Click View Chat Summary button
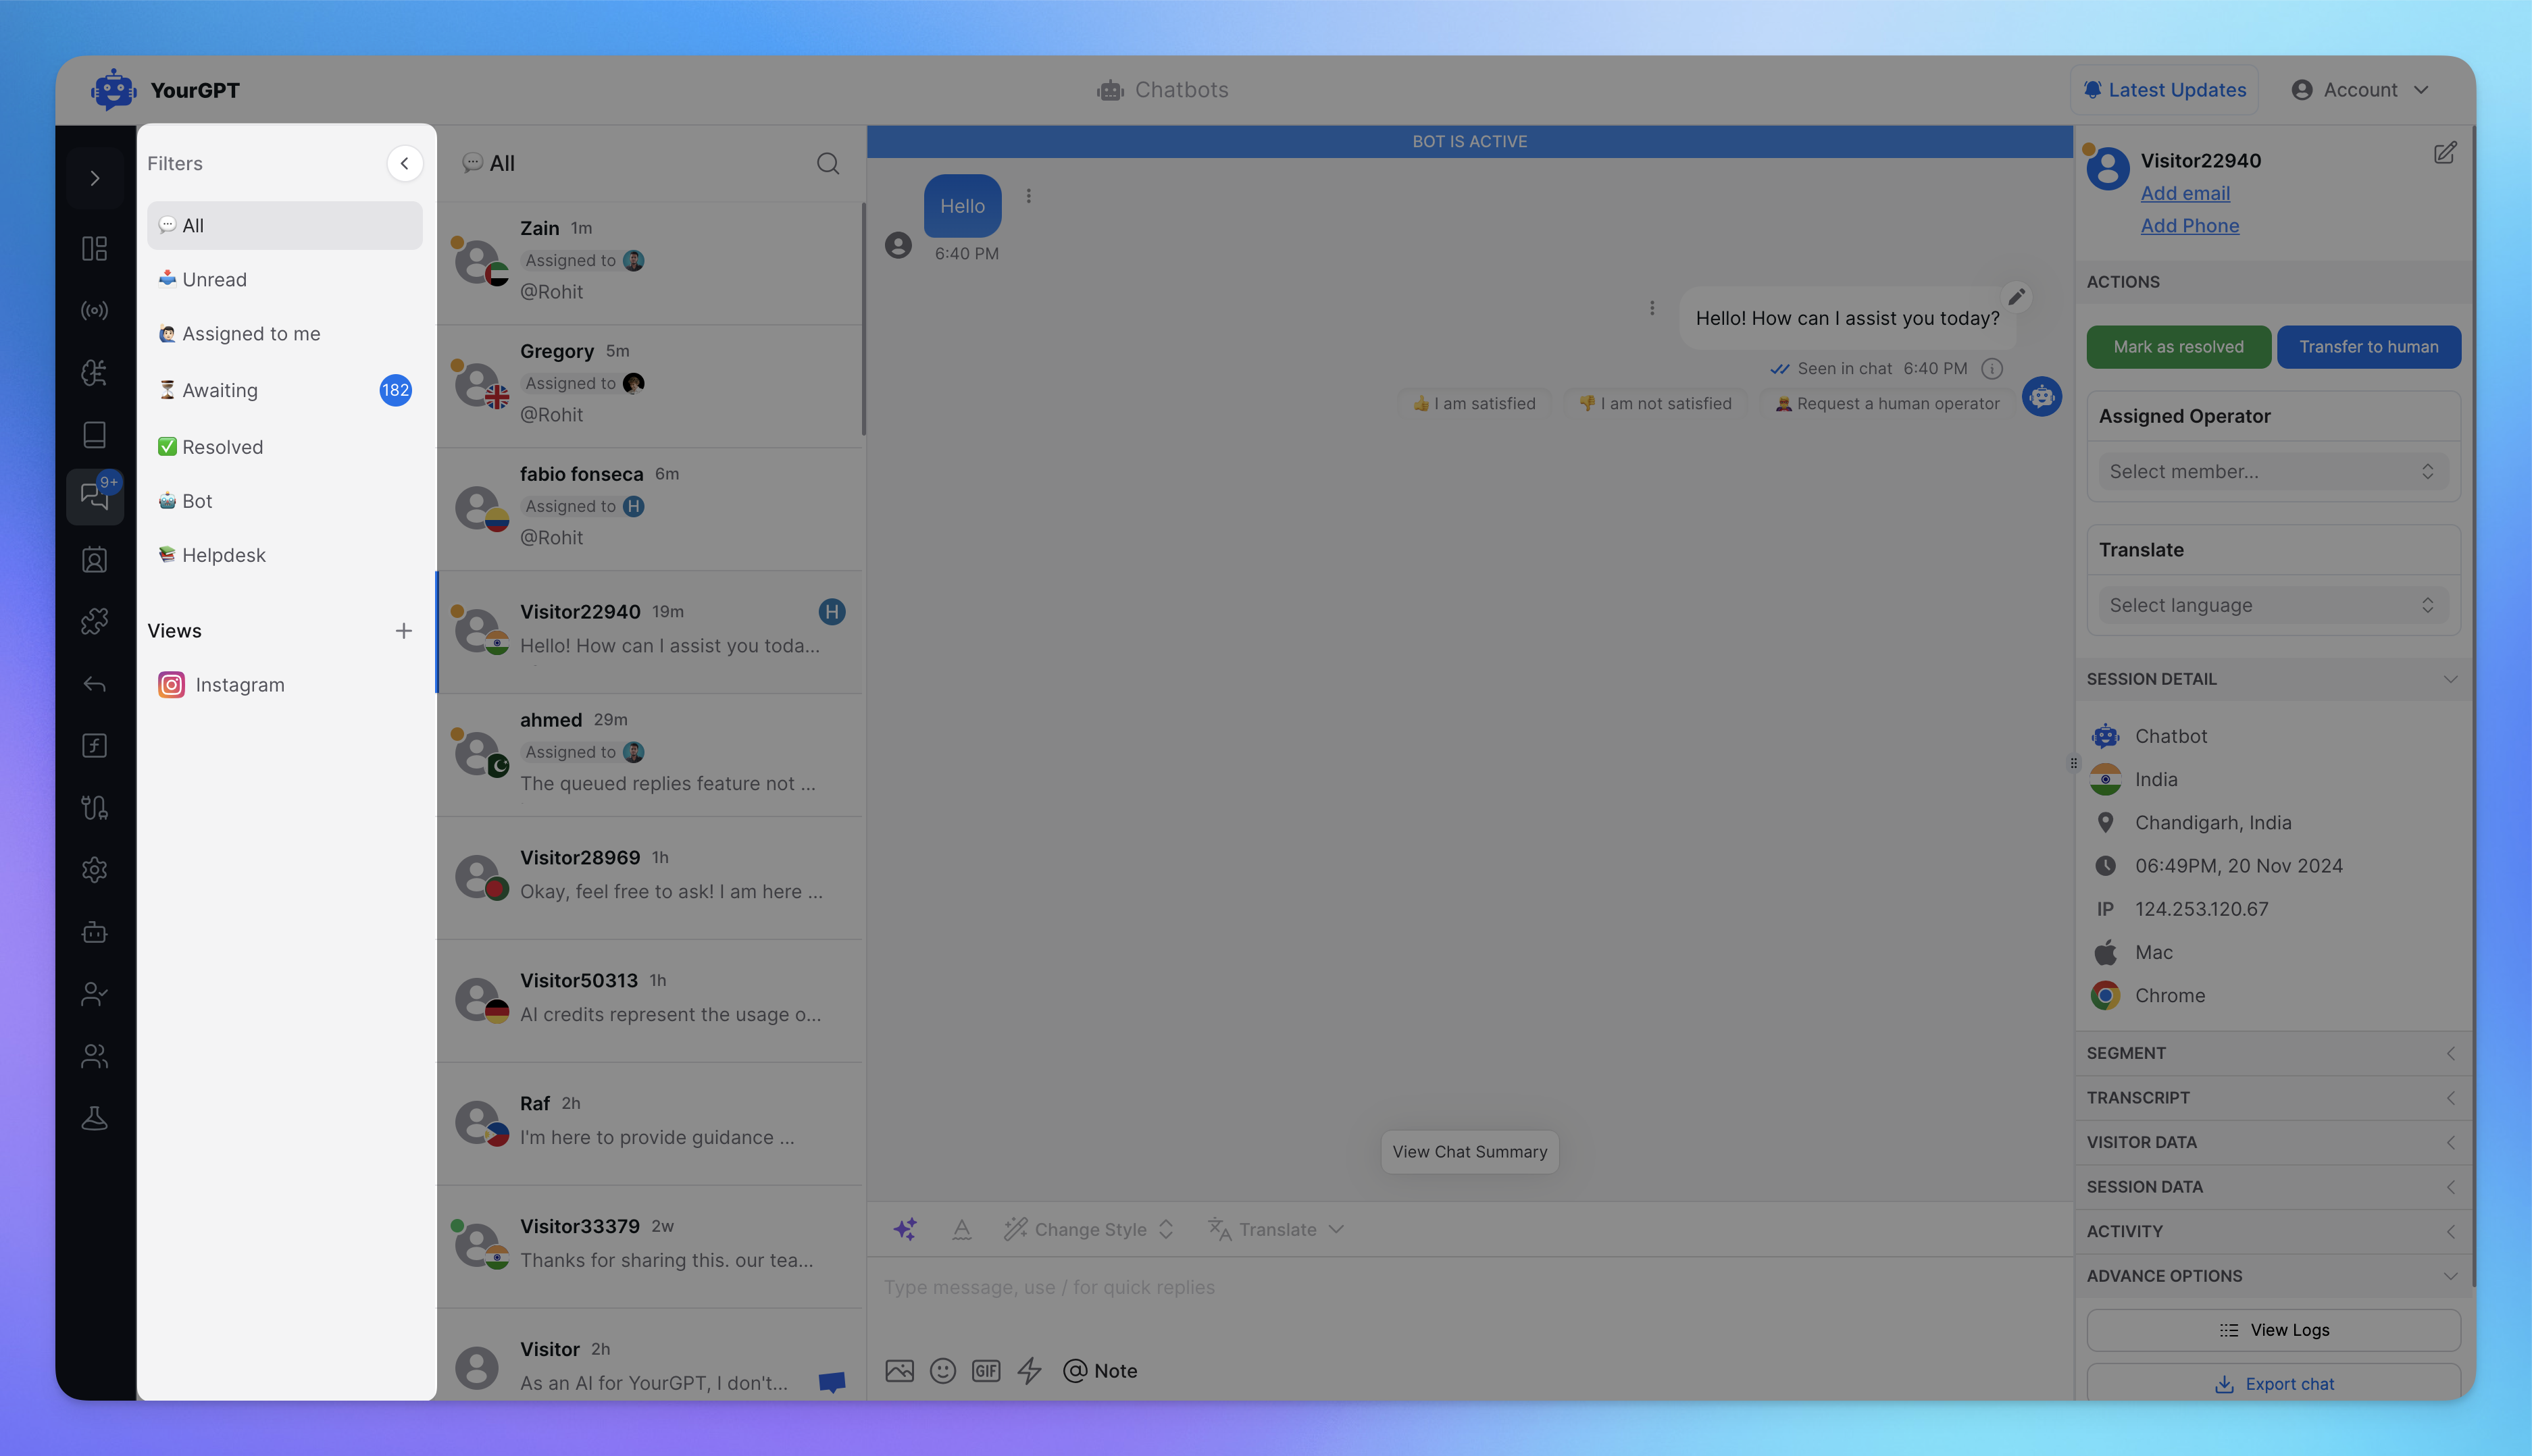Image resolution: width=2532 pixels, height=1456 pixels. (1469, 1152)
